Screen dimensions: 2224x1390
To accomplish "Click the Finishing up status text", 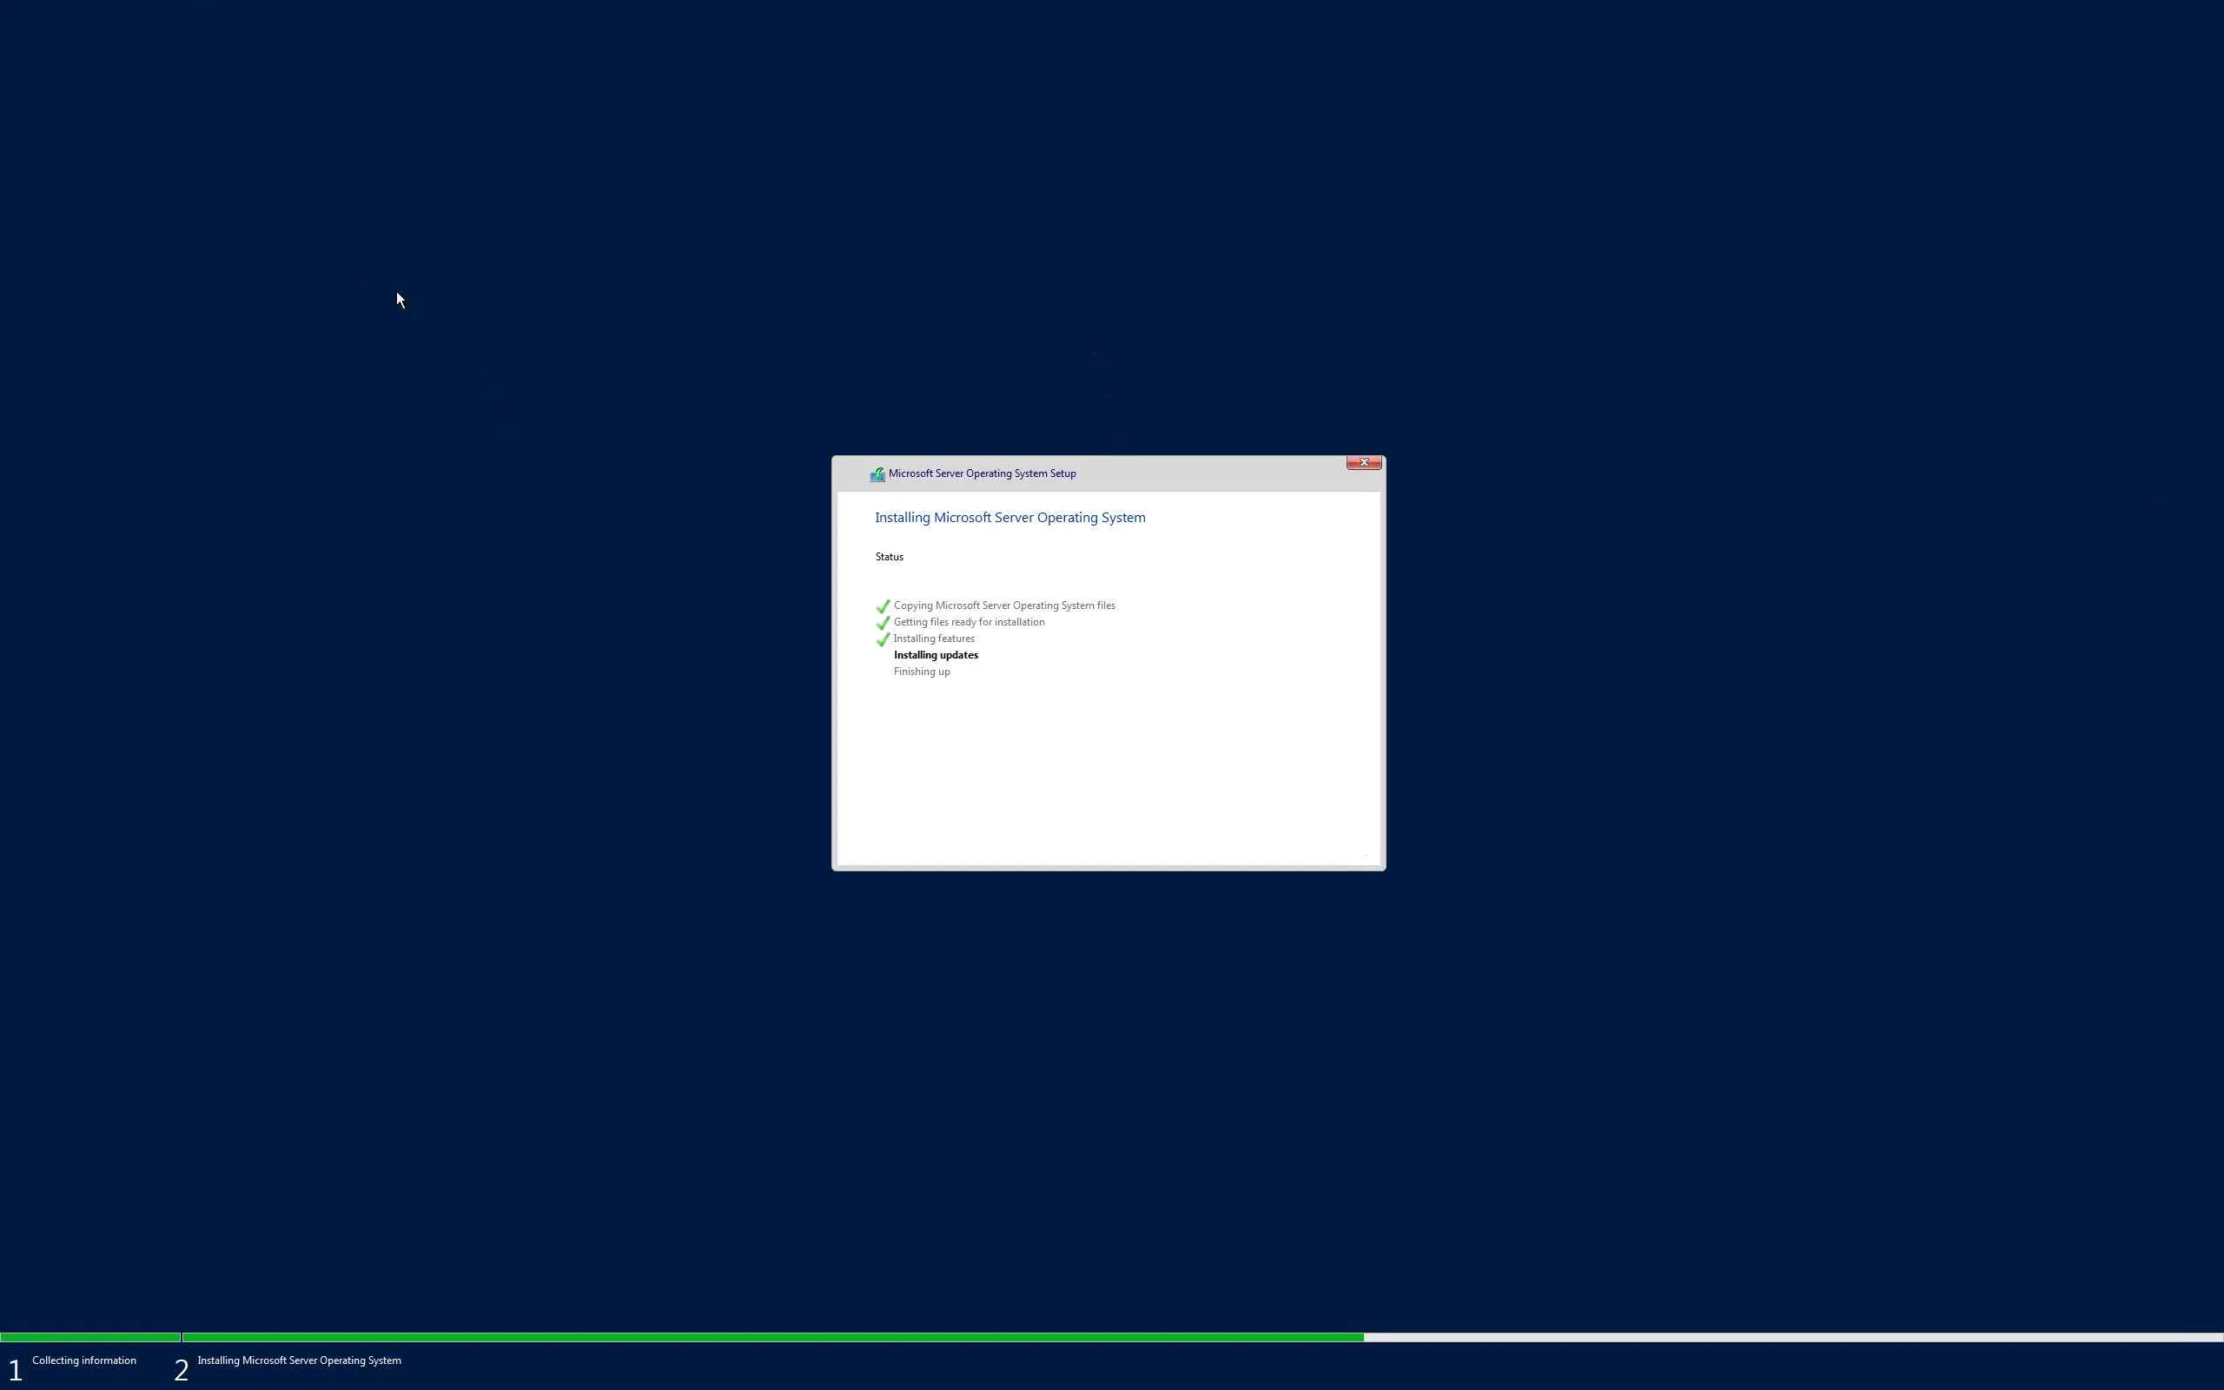I will click(921, 672).
